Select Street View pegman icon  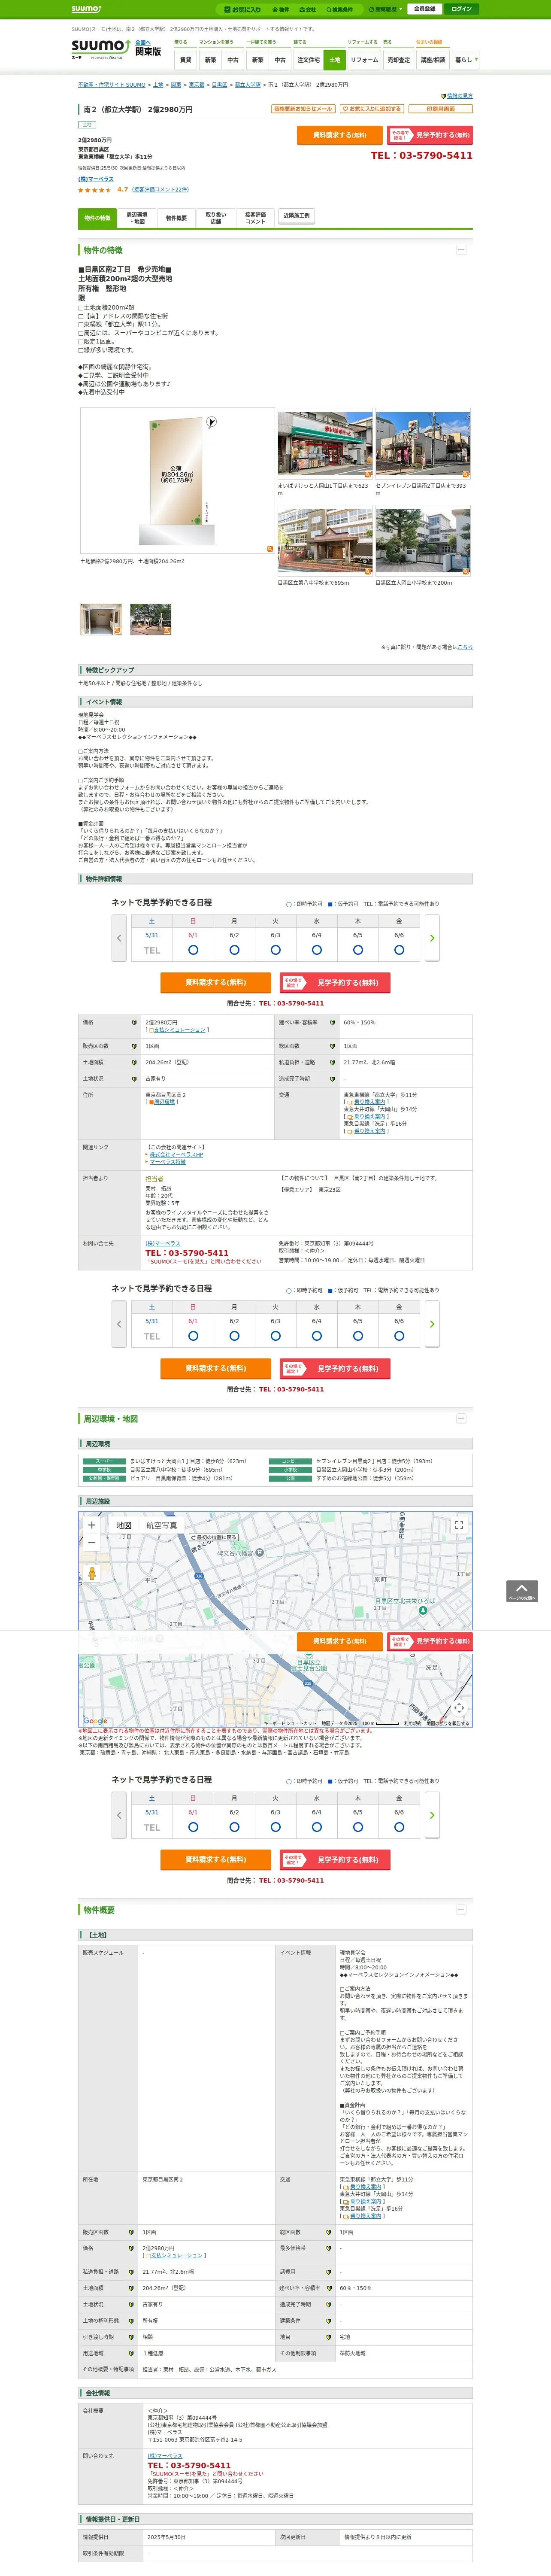92,1573
